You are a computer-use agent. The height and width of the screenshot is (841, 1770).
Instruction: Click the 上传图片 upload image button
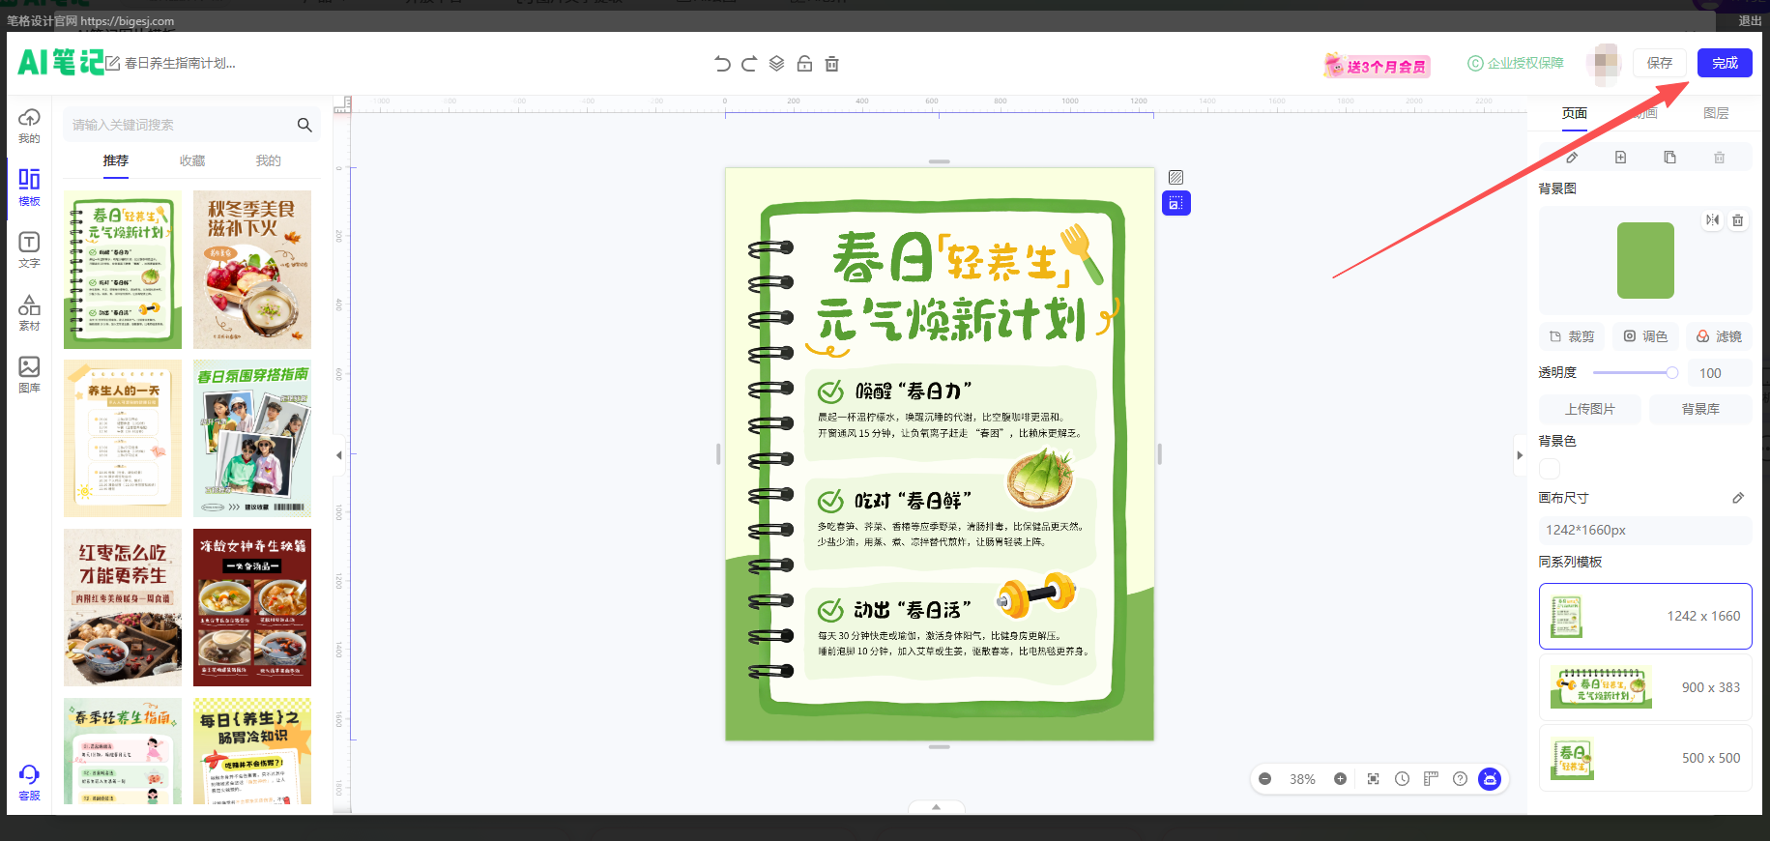click(1590, 409)
